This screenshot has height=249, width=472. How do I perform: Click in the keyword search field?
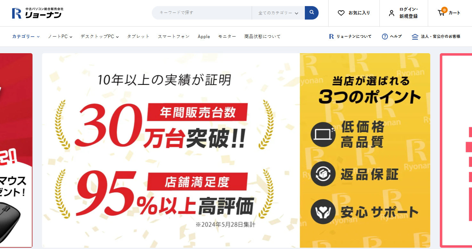pos(202,13)
